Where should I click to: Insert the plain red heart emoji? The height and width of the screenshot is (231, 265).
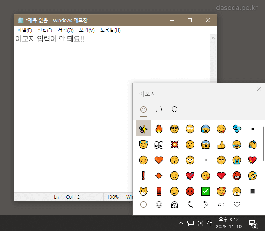(x=221, y=176)
